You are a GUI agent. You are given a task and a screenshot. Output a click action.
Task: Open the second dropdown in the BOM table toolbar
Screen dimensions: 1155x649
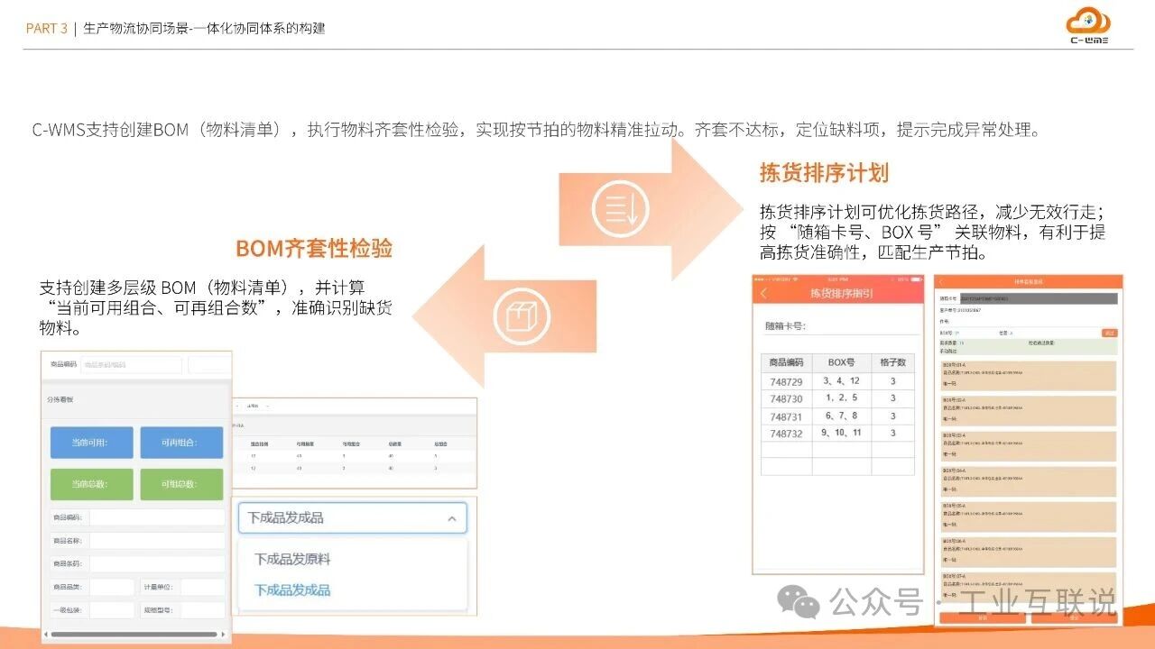coord(267,406)
